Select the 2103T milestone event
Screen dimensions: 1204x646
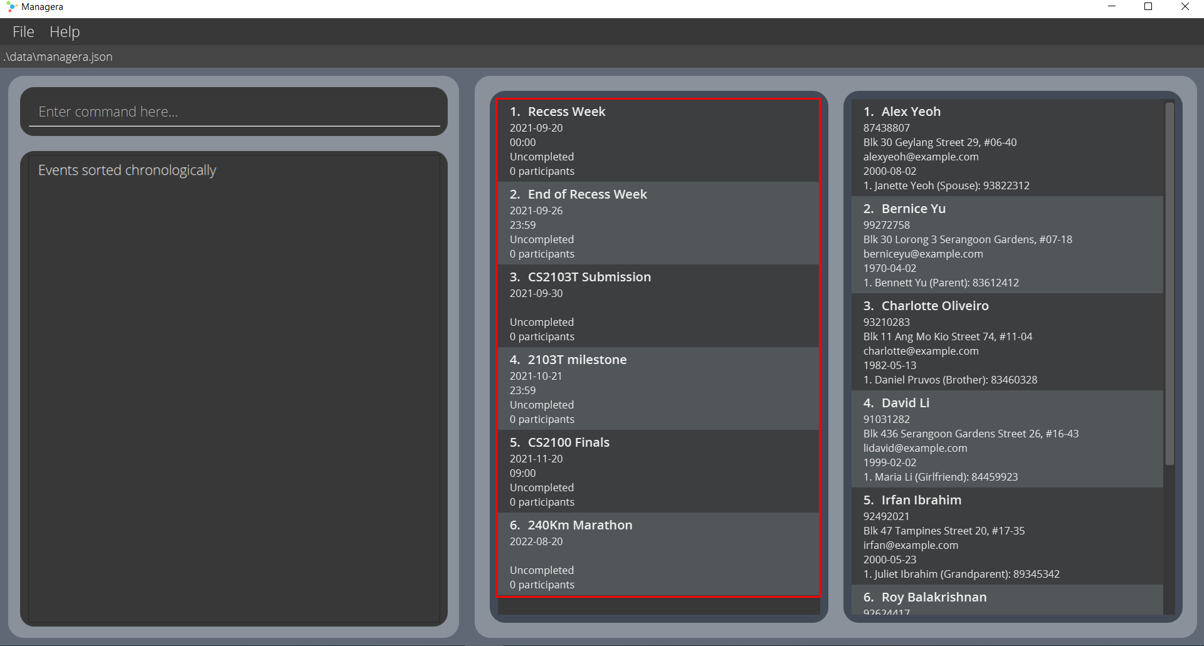(658, 388)
